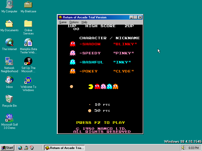Viewport: 202px width, 151px height.
Task: Click the "CLYDE" nickname text
Action: [123, 71]
